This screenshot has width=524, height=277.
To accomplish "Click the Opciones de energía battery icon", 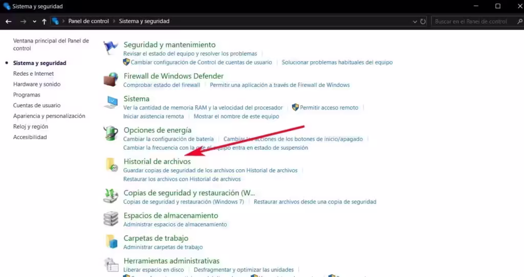I will pyautogui.click(x=111, y=133).
